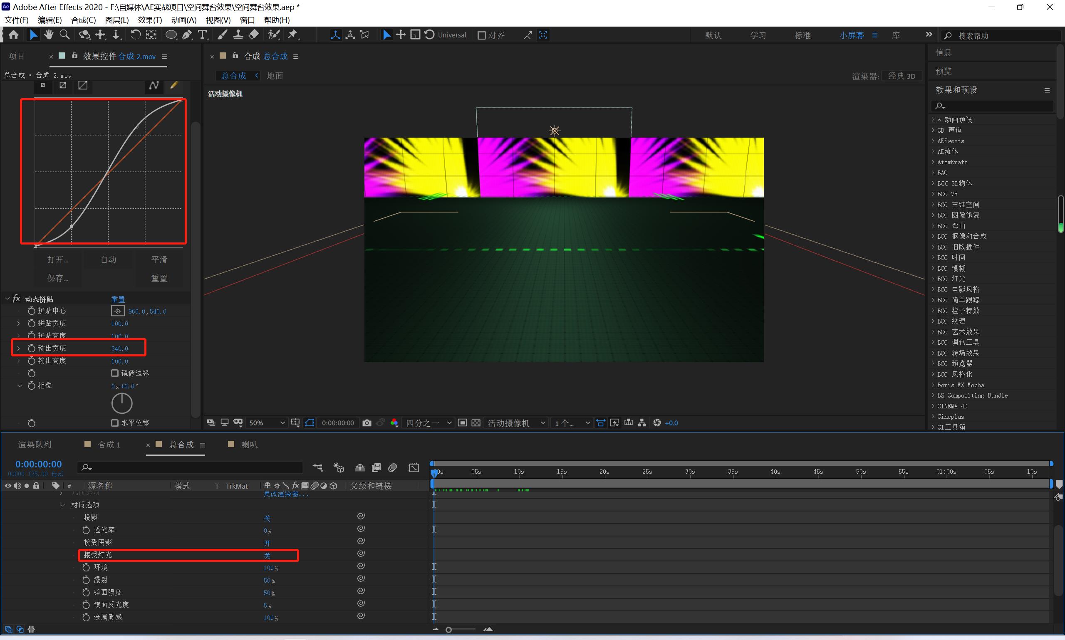Screen dimensions: 1065x640
Task: Select the Hand tool
Action: [49, 35]
